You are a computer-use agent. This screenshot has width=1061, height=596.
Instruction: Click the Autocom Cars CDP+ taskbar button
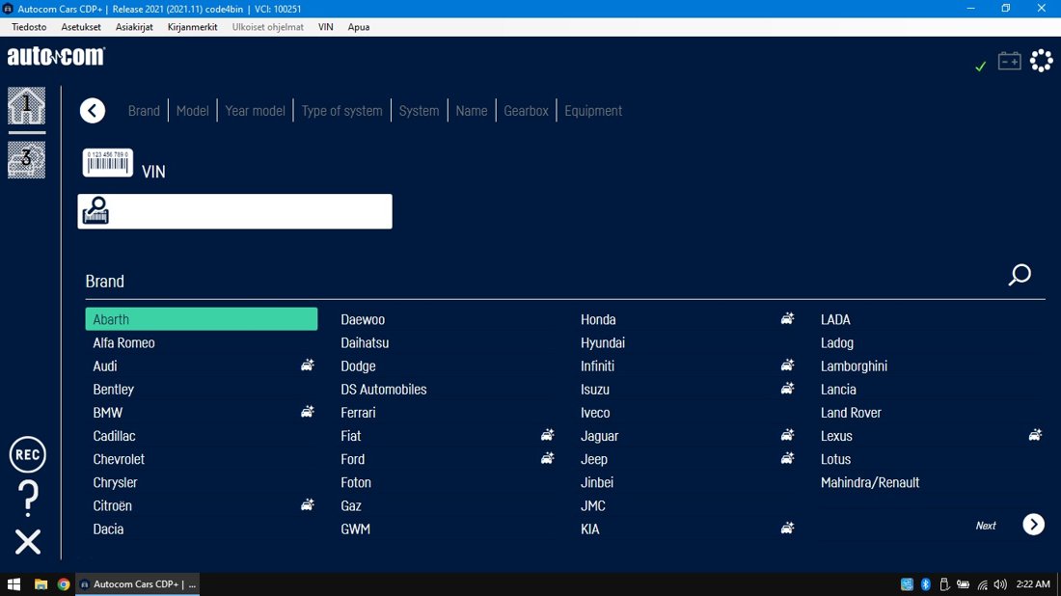pyautogui.click(x=138, y=583)
